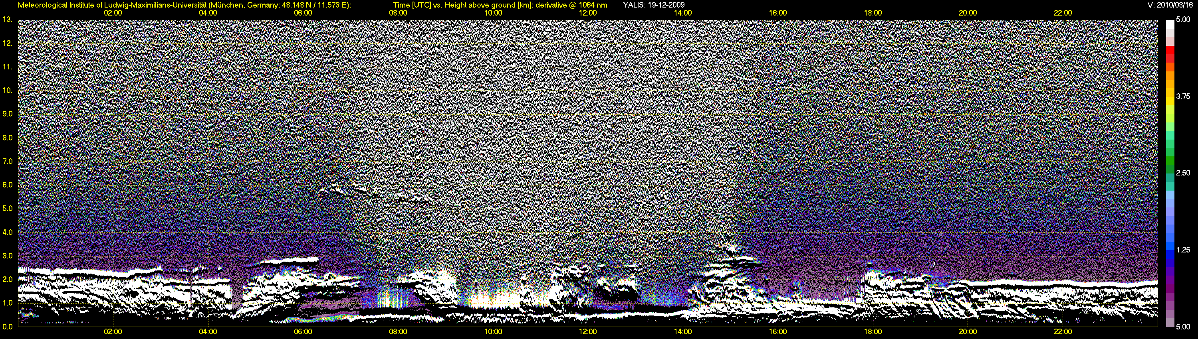Click the '8.0' height axis label
Image resolution: width=1198 pixels, height=339 pixels.
click(8, 138)
